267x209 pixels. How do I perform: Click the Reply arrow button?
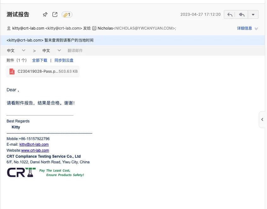coord(230,14)
